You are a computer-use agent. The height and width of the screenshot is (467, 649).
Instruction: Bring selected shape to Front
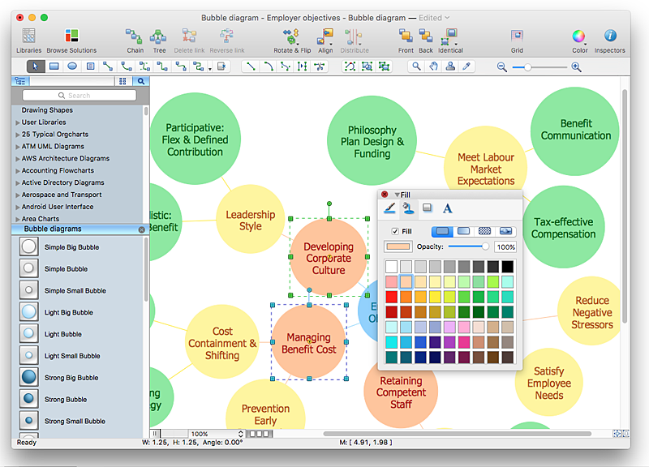click(406, 36)
